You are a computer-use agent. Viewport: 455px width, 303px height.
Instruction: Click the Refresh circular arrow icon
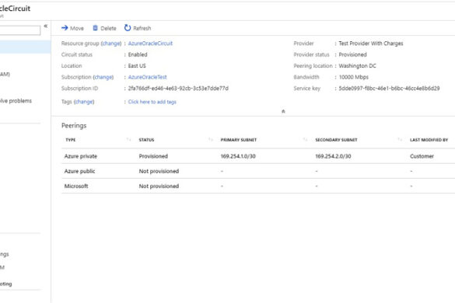click(128, 28)
